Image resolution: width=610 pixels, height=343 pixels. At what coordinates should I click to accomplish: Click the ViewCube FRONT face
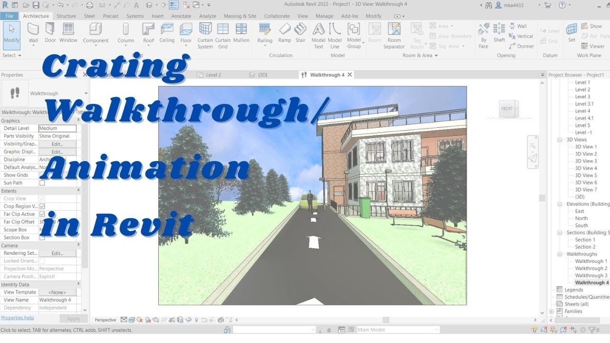point(507,109)
